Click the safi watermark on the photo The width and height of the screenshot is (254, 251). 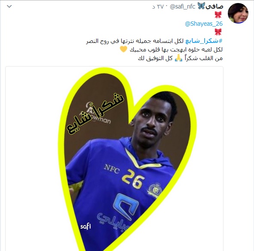(86, 226)
